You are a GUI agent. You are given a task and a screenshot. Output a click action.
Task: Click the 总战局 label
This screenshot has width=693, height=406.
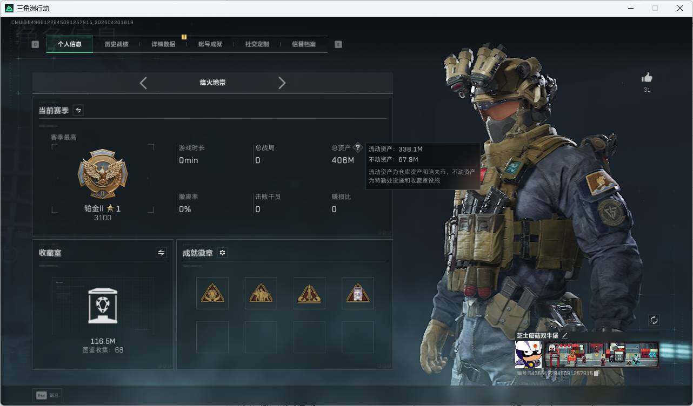[x=265, y=147]
